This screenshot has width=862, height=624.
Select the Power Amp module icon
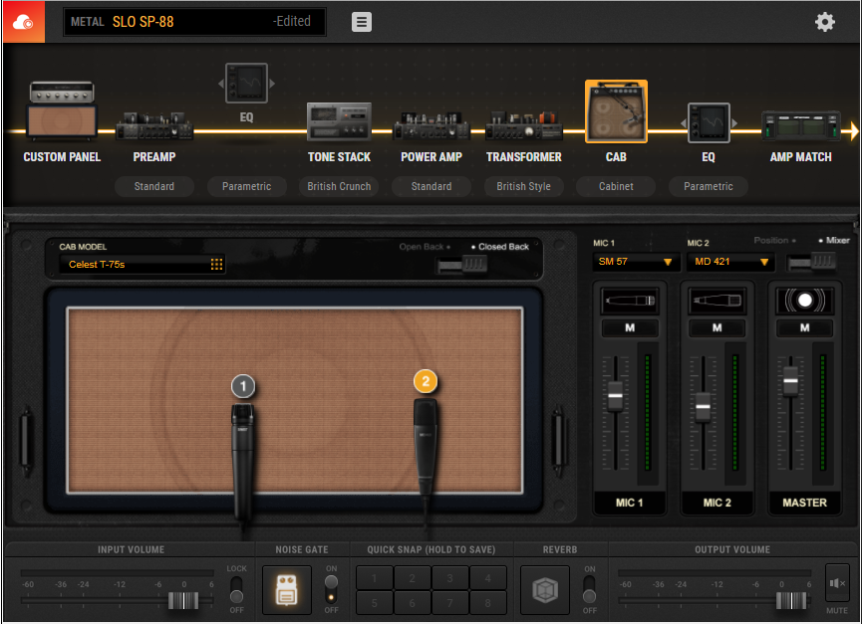[x=431, y=125]
